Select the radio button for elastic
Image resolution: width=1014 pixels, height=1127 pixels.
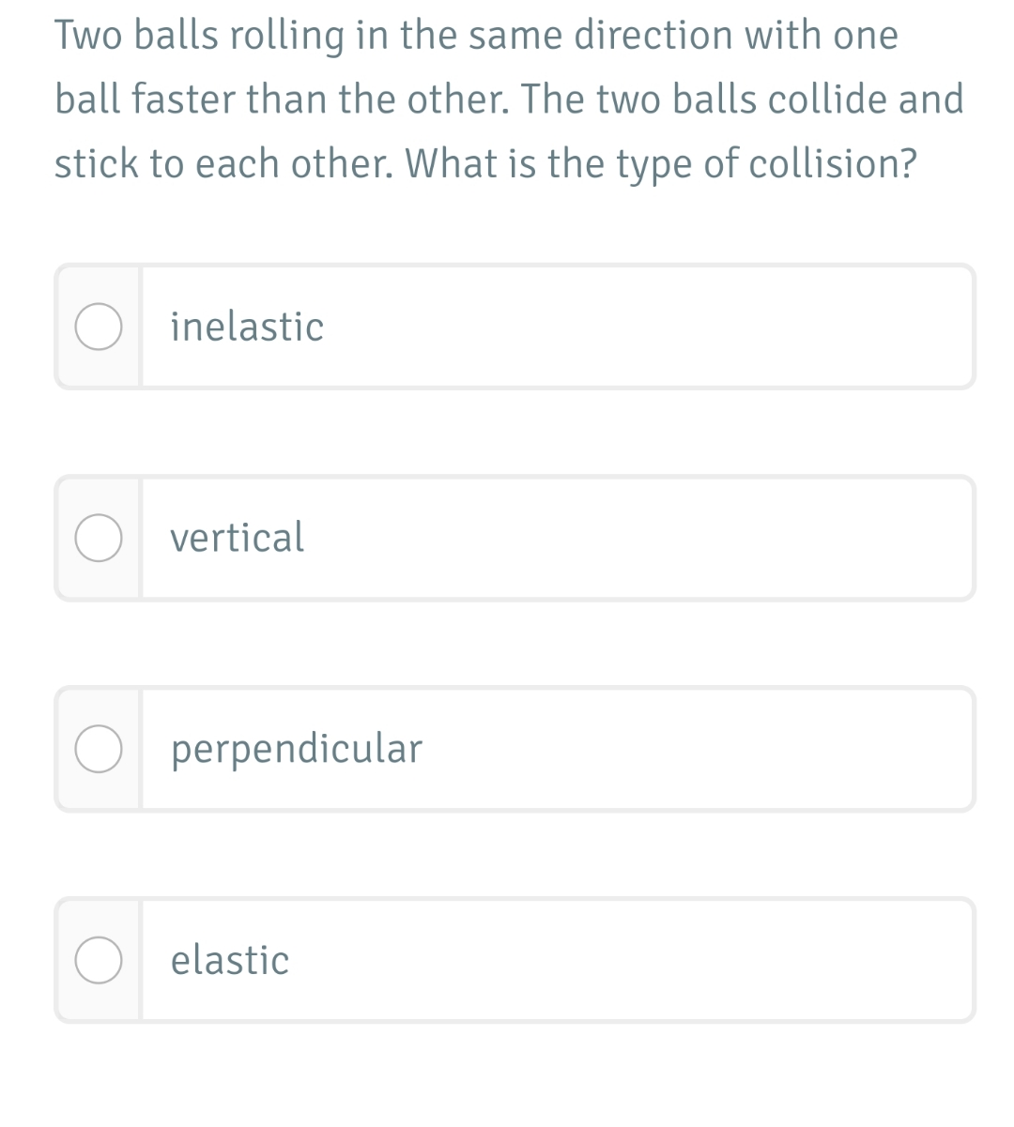(x=99, y=960)
